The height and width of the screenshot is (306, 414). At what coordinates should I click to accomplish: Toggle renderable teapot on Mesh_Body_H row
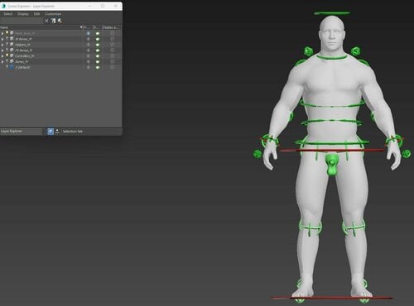pyautogui.click(x=98, y=33)
